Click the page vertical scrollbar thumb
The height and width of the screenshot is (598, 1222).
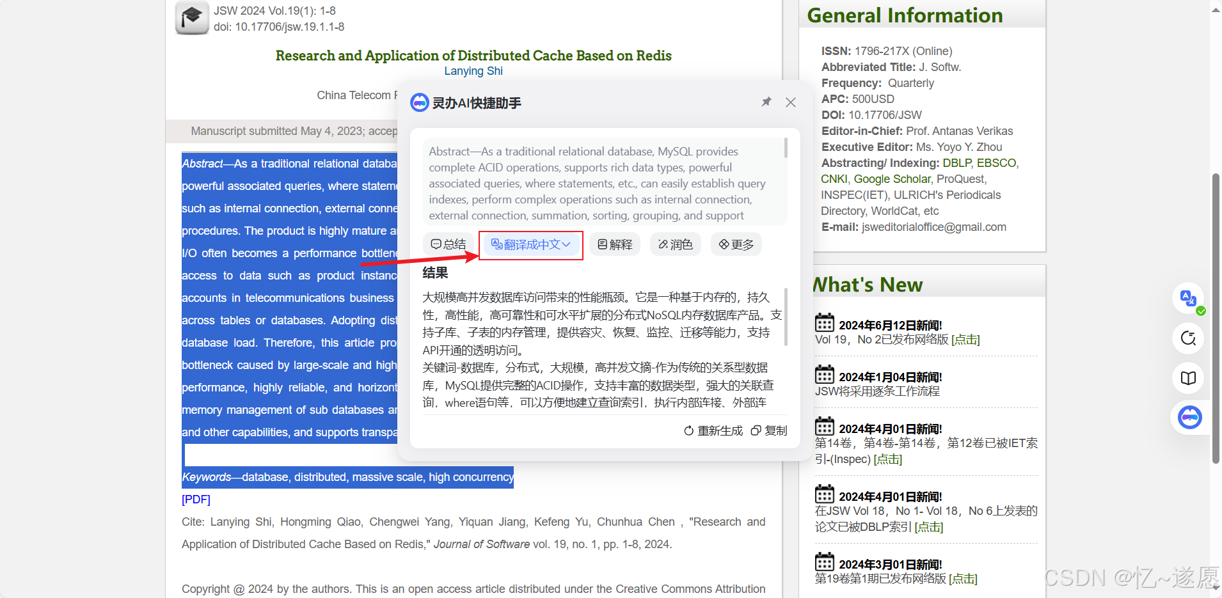click(x=1216, y=318)
